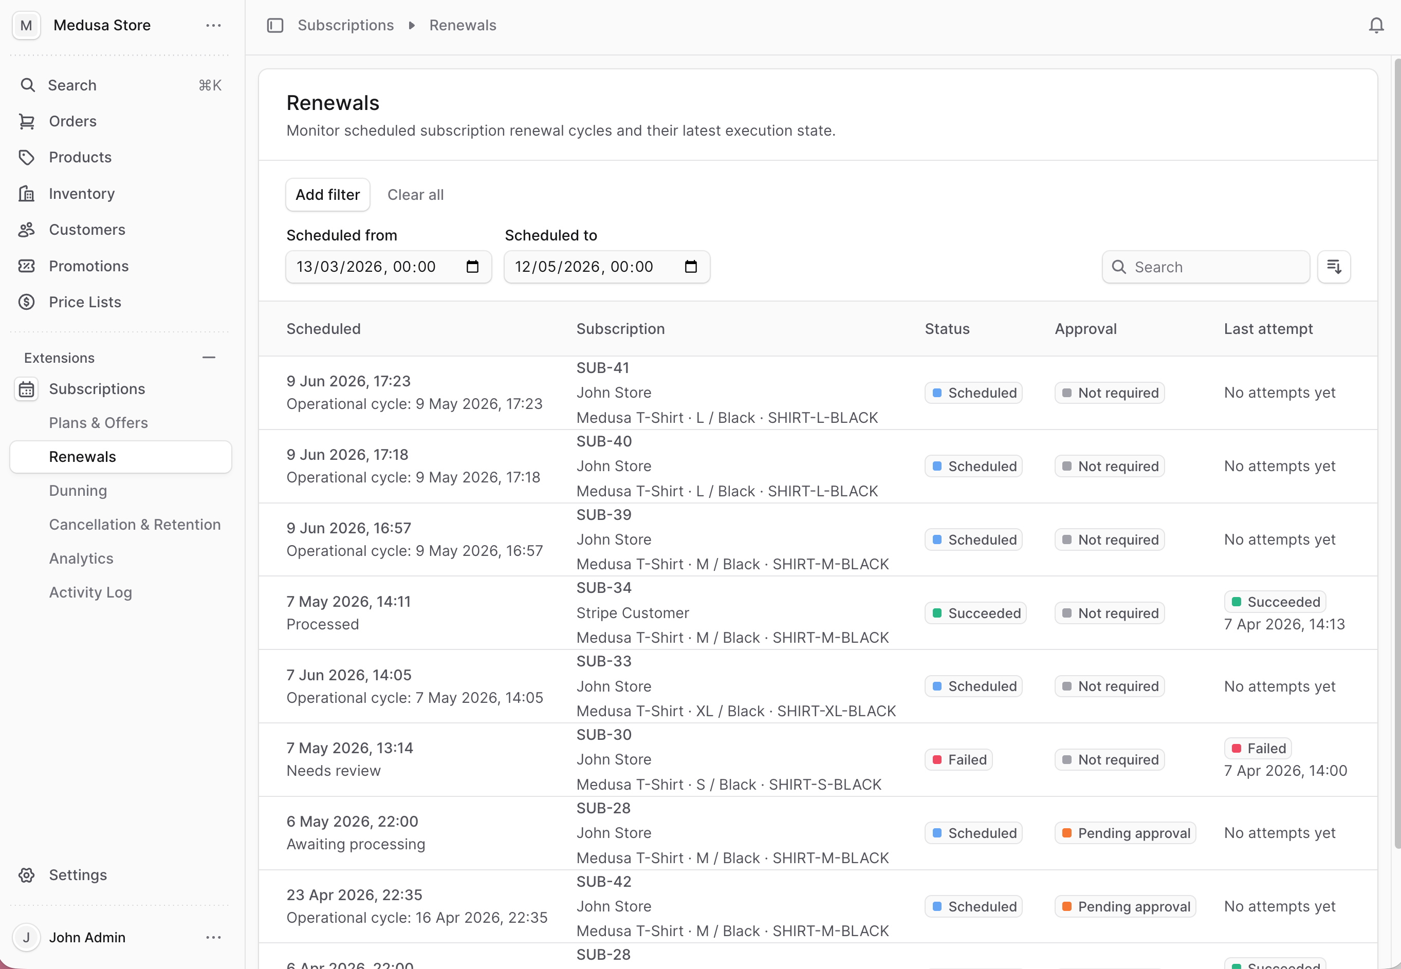Click the sort order icon button
This screenshot has width=1401, height=969.
point(1334,267)
